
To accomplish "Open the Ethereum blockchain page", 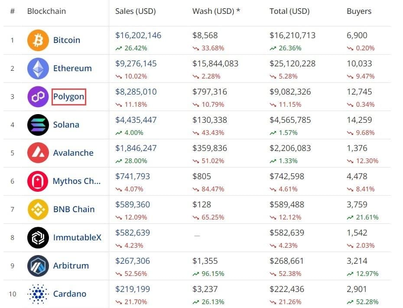I will [72, 68].
